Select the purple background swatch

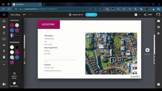click(x=12, y=62)
